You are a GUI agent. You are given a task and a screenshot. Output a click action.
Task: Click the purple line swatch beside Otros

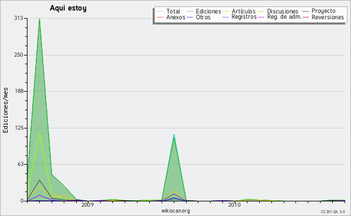pyautogui.click(x=190, y=17)
